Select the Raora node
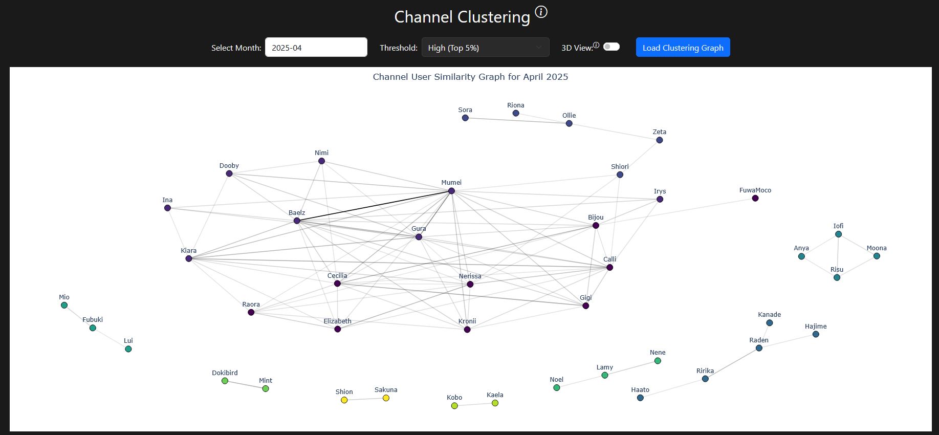This screenshot has height=435, width=939. point(251,312)
